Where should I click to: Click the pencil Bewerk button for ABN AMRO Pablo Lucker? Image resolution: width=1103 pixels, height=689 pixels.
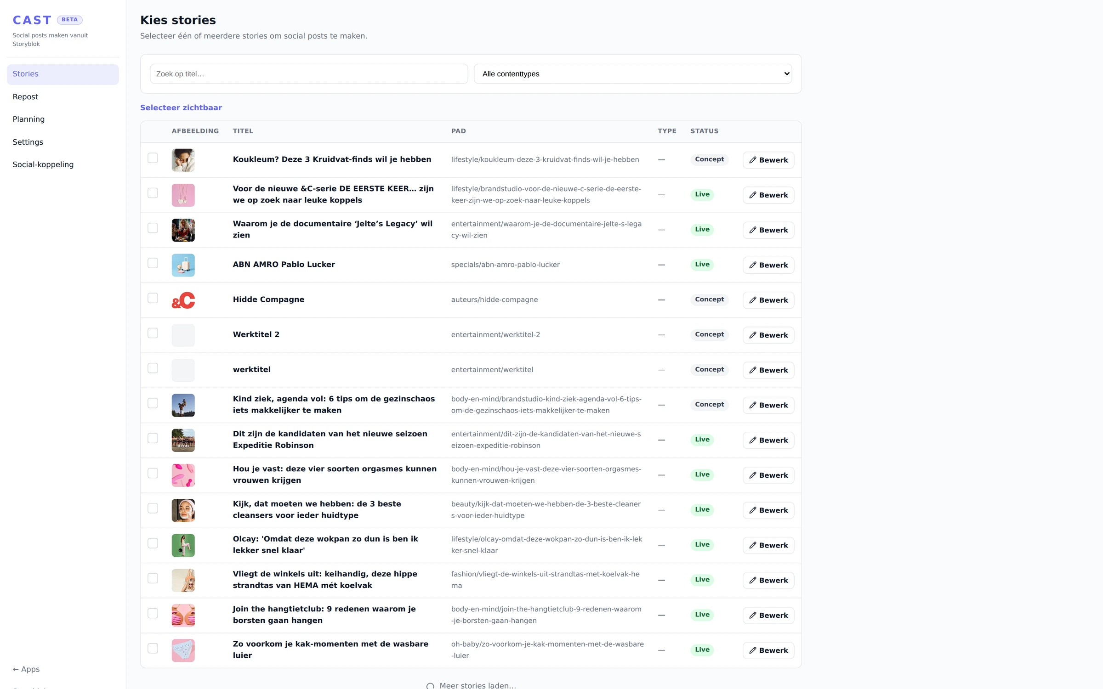(768, 265)
